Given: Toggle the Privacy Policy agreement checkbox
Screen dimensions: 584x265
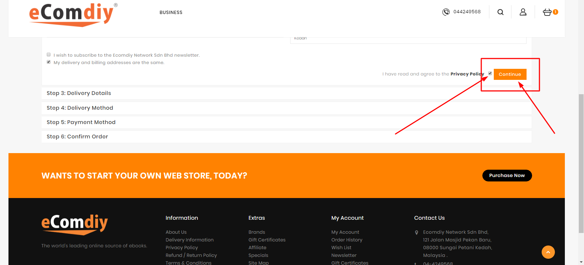Looking at the screenshot, I should (x=490, y=73).
